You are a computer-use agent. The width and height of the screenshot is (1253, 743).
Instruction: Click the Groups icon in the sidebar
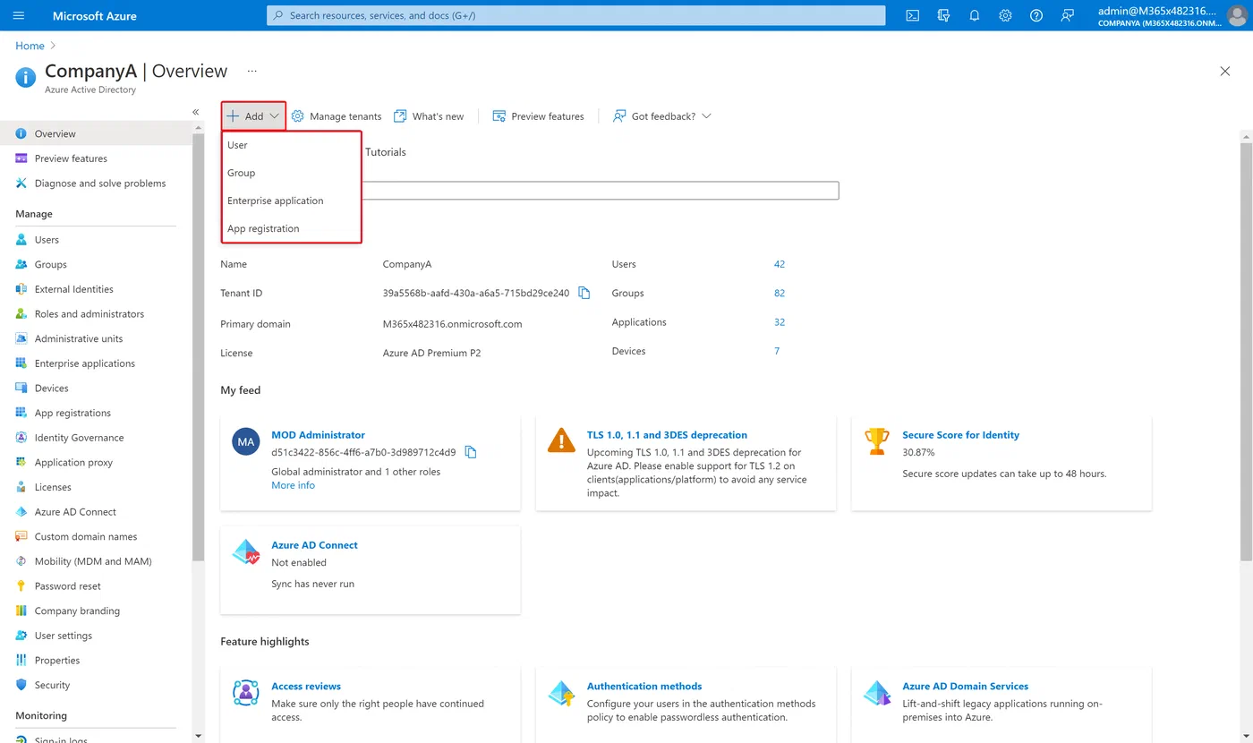[21, 264]
